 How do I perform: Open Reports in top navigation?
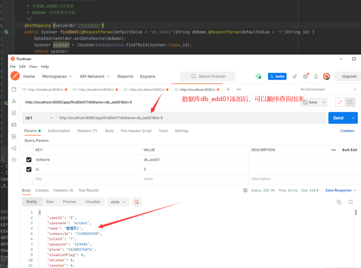point(125,77)
